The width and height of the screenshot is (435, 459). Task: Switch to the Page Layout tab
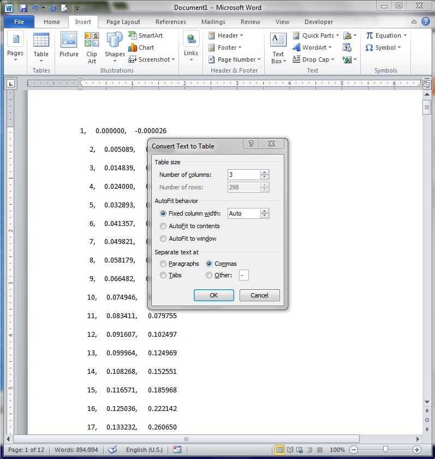(123, 22)
